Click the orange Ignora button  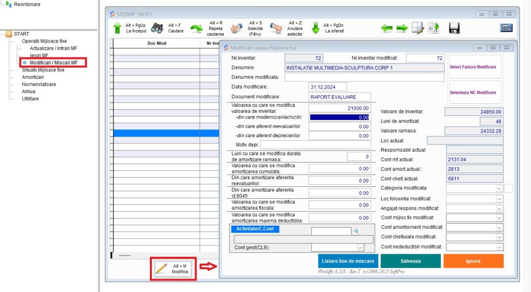(x=473, y=261)
